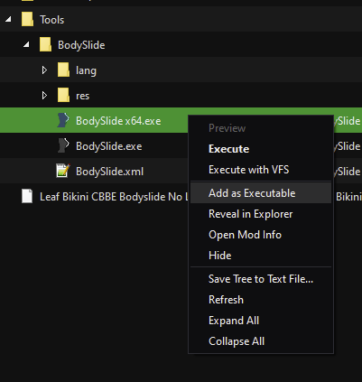The height and width of the screenshot is (382, 362).
Task: Select the BodySlide folder name
Action: (x=81, y=45)
